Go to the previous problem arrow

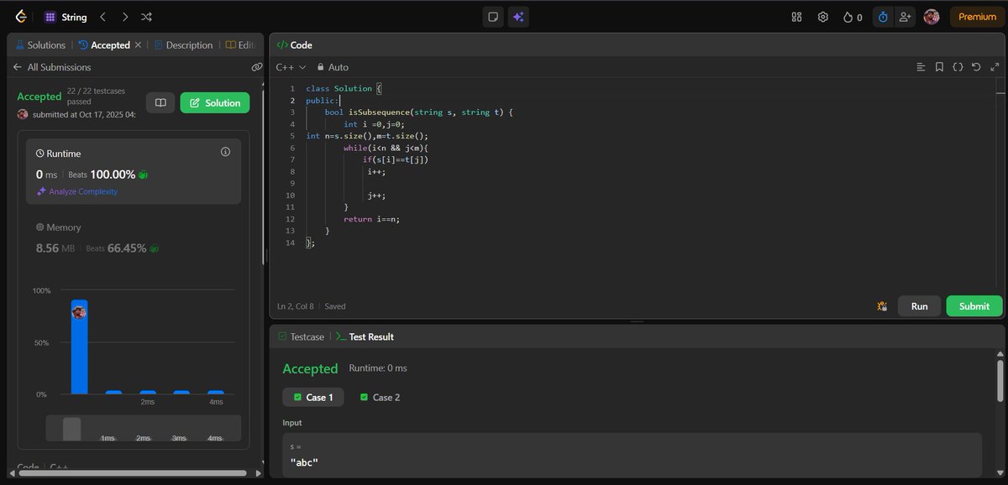(x=102, y=17)
